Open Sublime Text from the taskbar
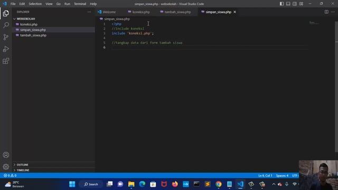Screen dimensions: 338x190 208,184
